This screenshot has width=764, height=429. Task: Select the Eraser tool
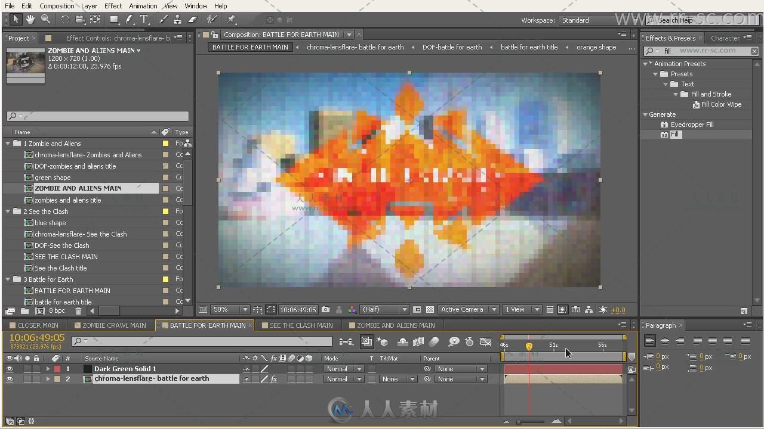point(192,20)
